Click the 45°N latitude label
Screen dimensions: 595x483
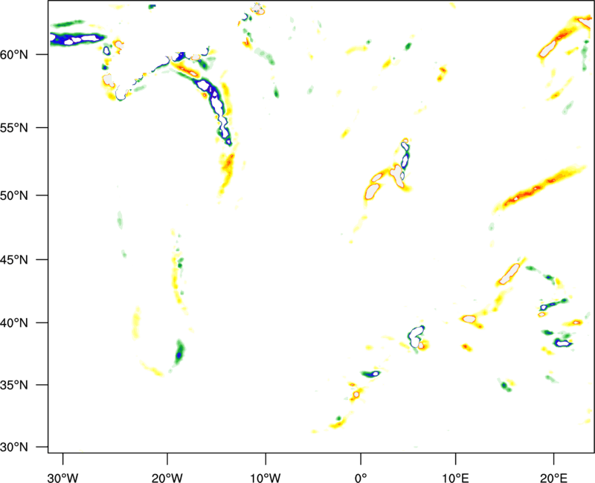point(14,260)
